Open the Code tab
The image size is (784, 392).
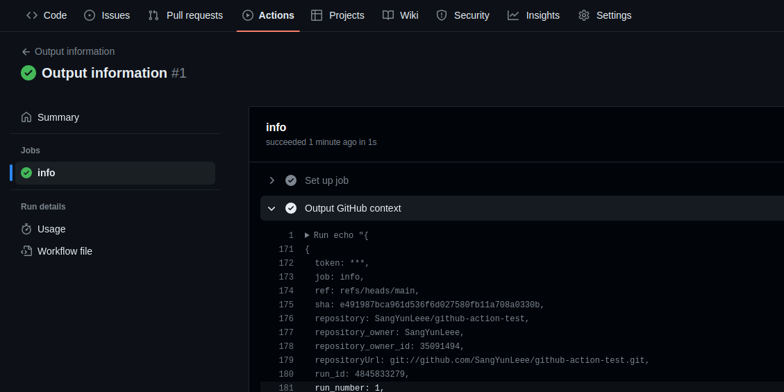coord(46,15)
